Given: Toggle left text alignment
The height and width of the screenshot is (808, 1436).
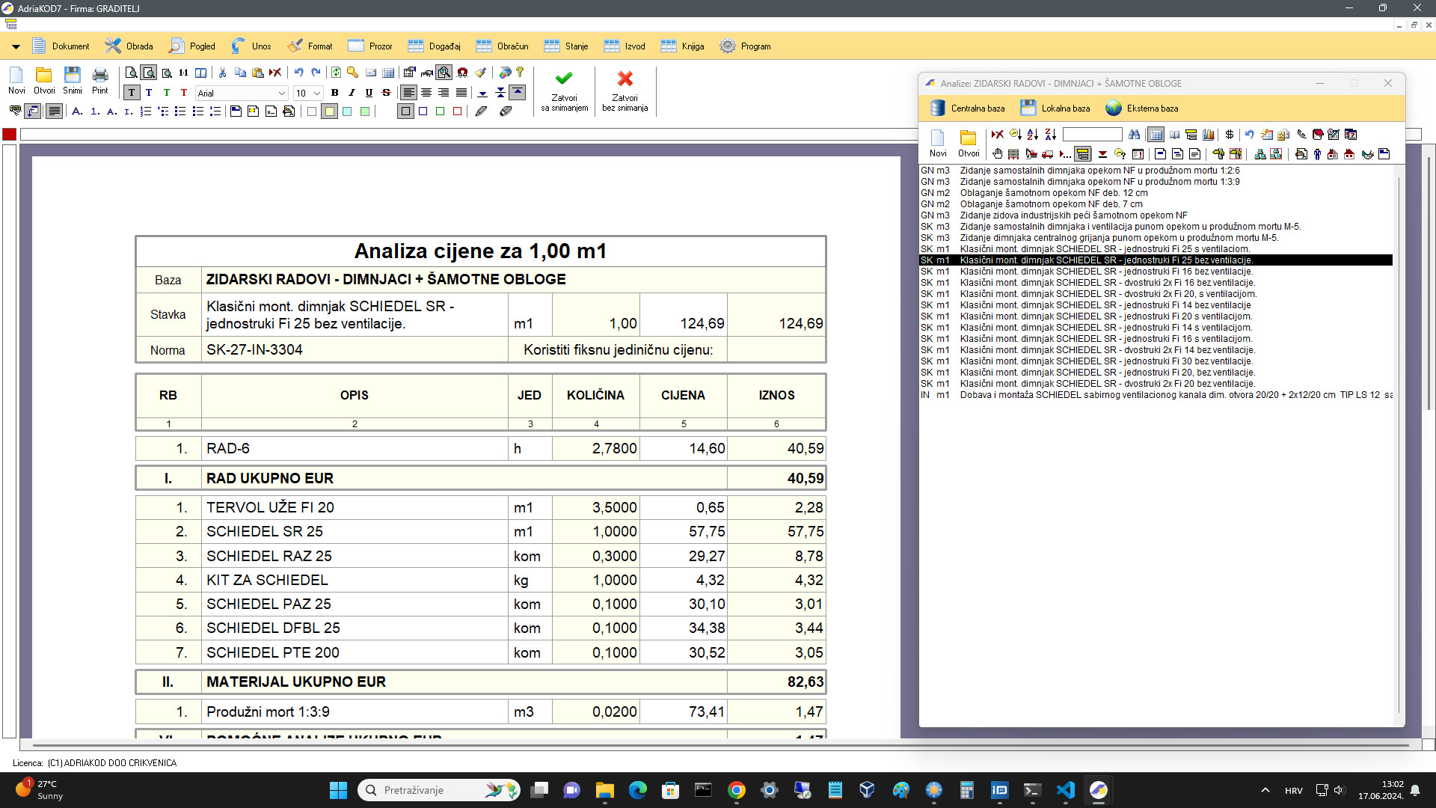Looking at the screenshot, I should 408,93.
